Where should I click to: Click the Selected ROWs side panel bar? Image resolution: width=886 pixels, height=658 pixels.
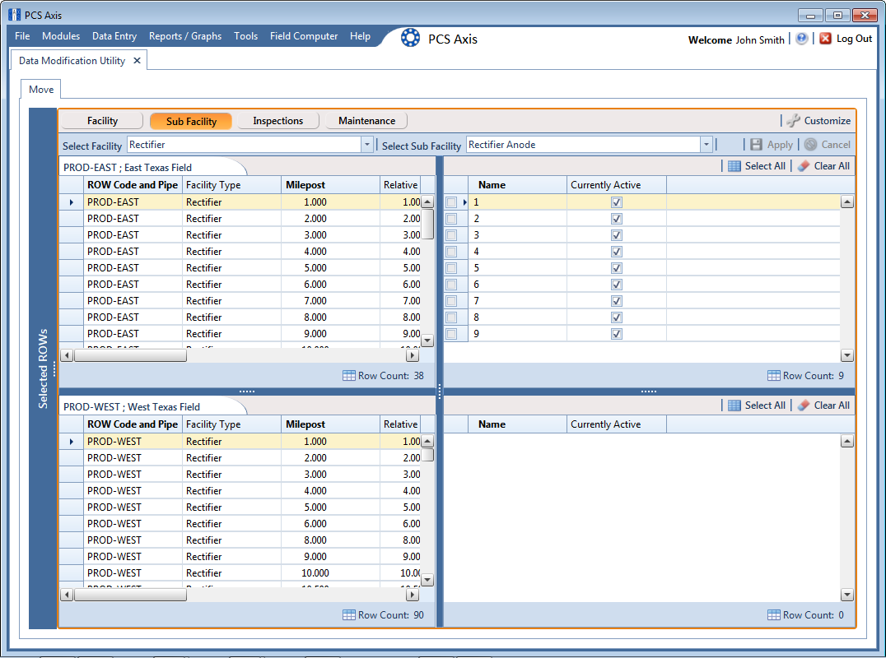43,368
